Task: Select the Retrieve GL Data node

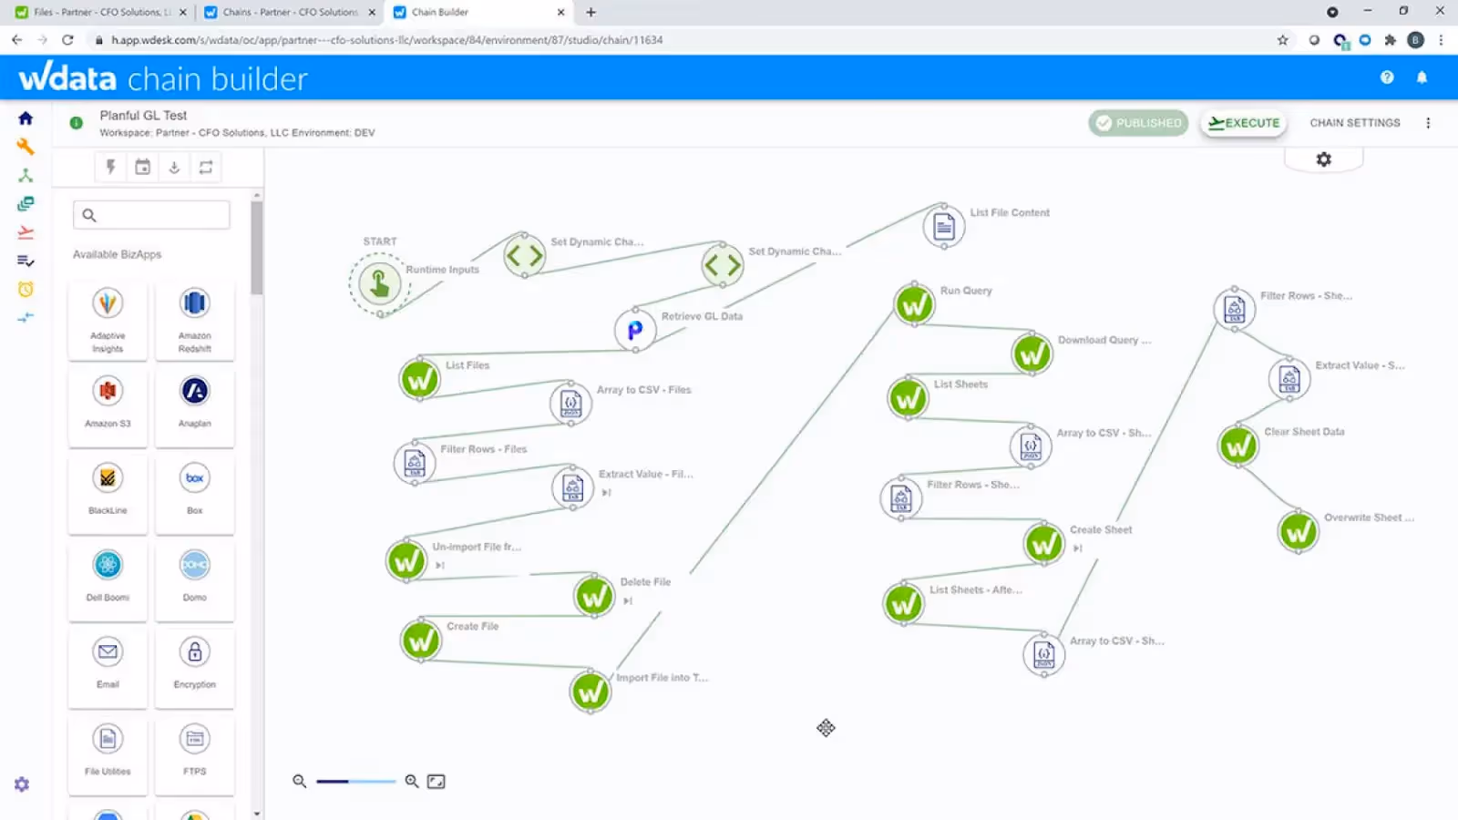Action: pyautogui.click(x=635, y=331)
